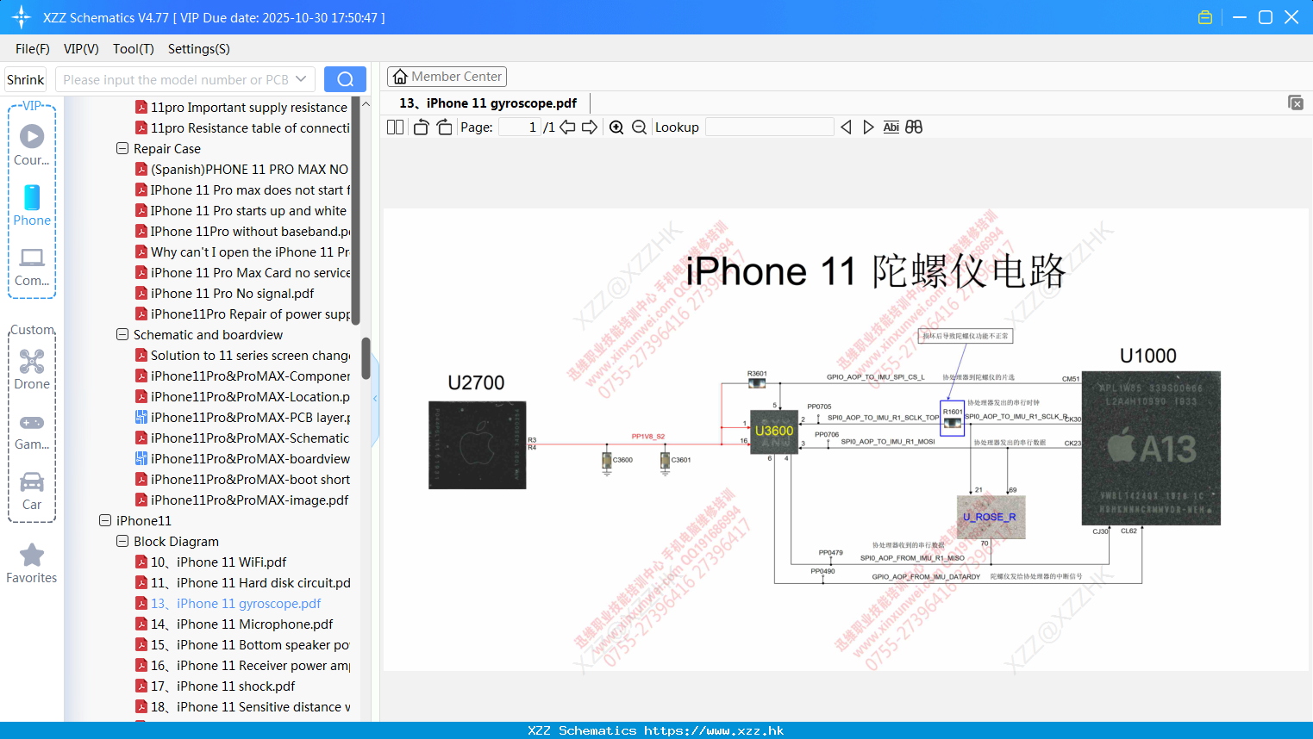Screen dimensions: 1313x739
Task: Rotate the page clockwise
Action: coord(444,127)
